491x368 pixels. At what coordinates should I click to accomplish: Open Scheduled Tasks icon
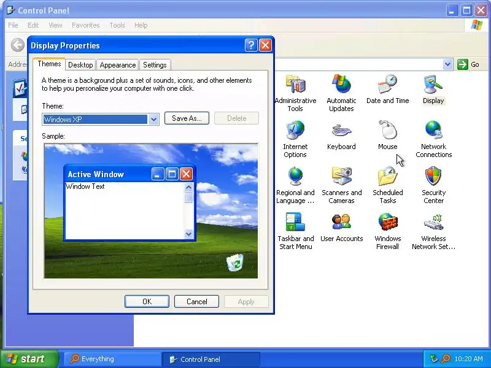387,176
